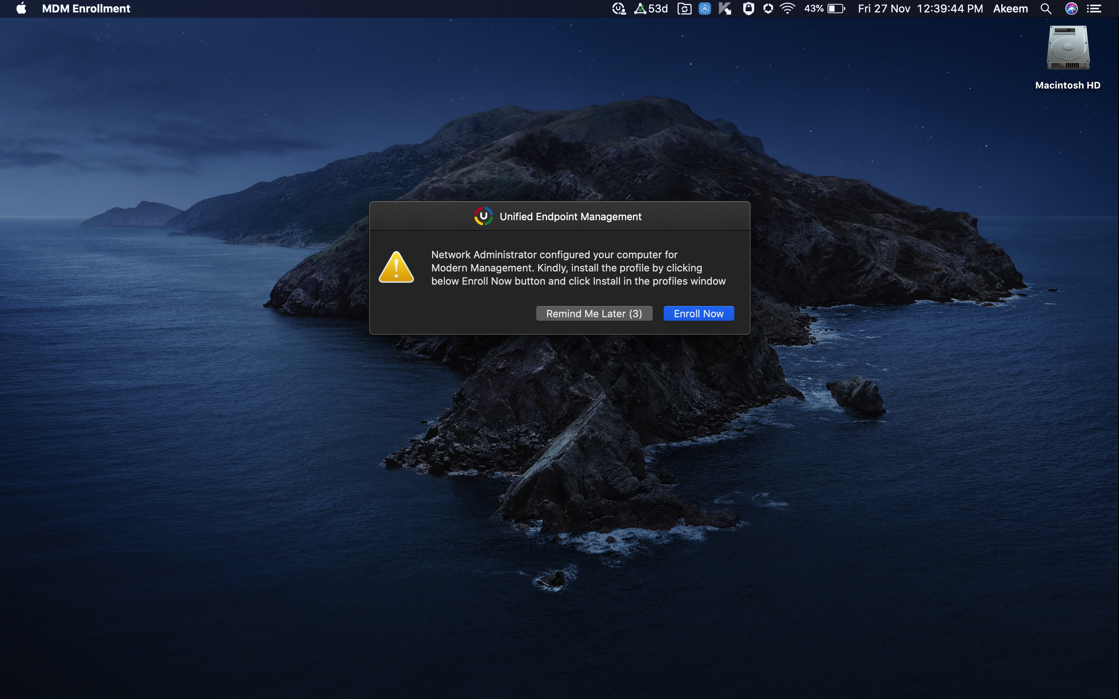Click the hexagon settings menu bar icon

click(x=768, y=8)
